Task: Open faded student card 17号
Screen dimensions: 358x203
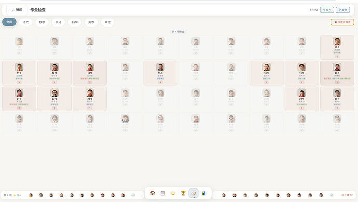Action: (231, 73)
